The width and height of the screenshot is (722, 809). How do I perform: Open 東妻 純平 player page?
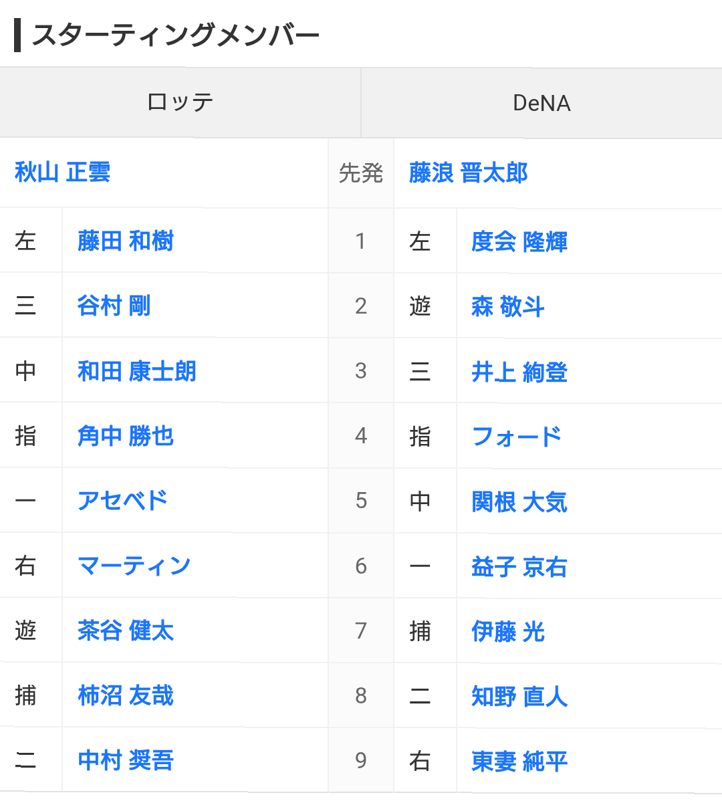click(519, 761)
